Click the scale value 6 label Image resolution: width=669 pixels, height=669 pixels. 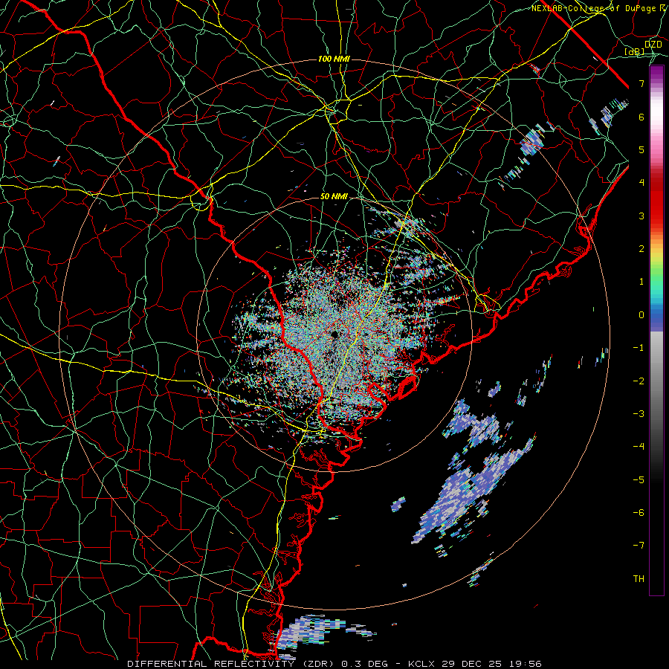641,117
